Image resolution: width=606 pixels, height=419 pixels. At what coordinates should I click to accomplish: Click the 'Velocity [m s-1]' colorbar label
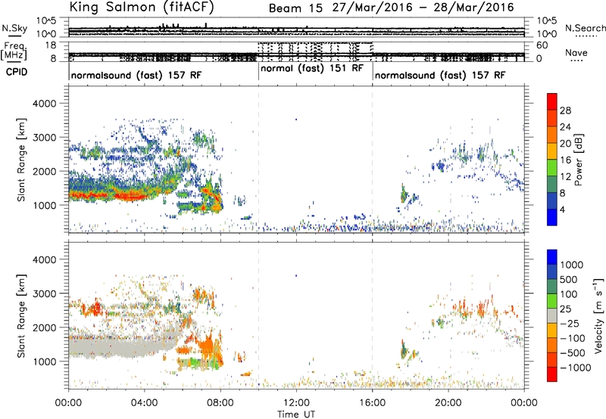point(598,315)
